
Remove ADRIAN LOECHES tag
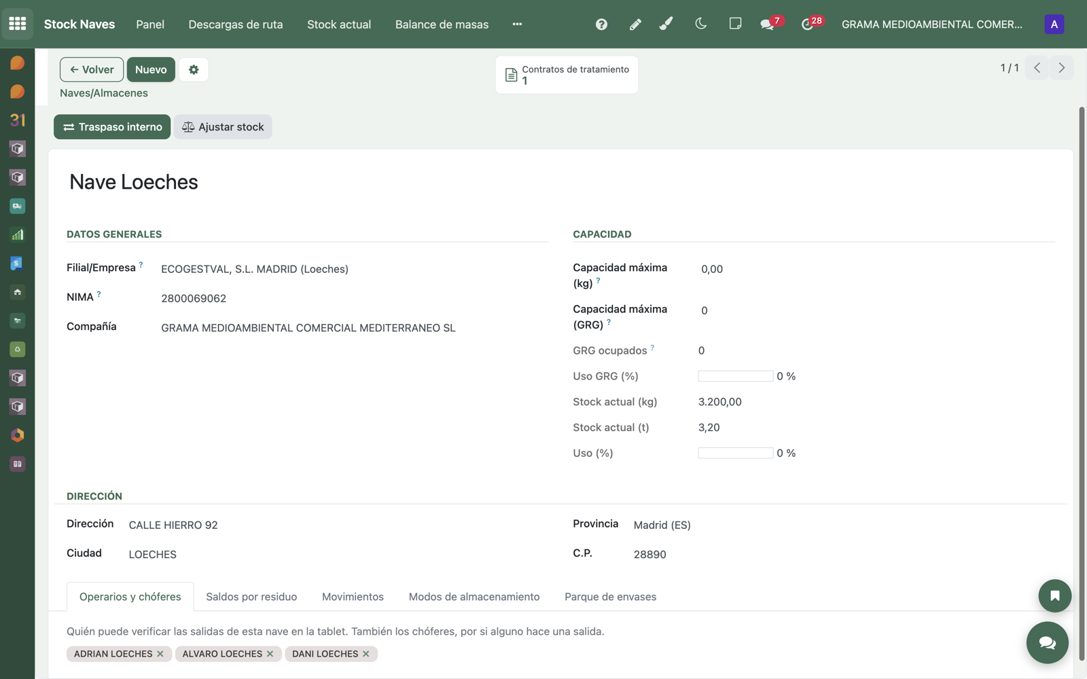coord(160,654)
